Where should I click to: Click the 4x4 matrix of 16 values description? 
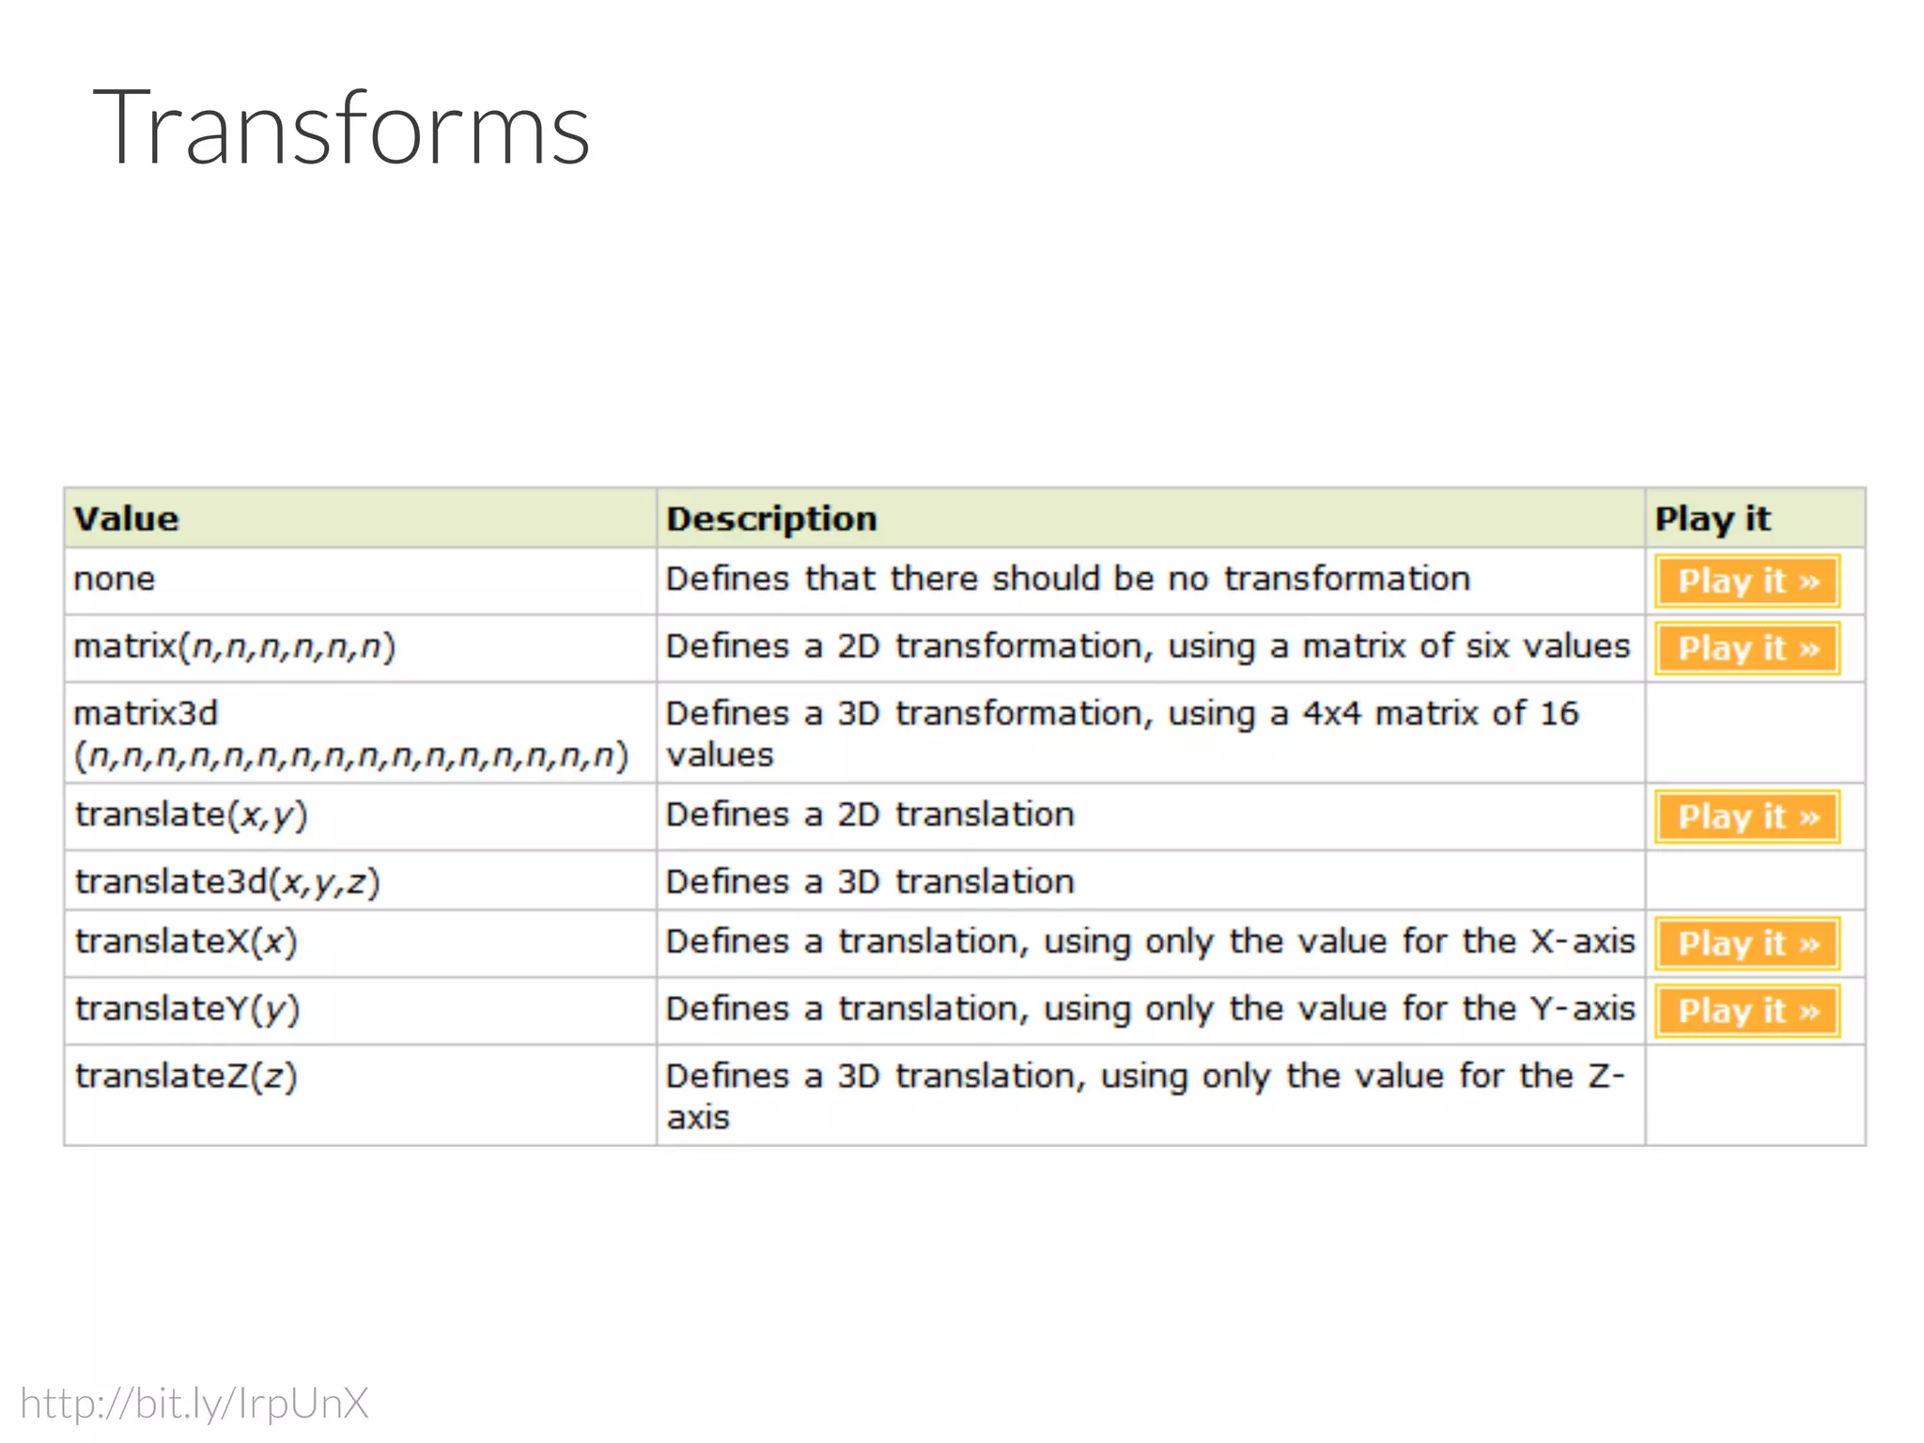coord(1122,734)
